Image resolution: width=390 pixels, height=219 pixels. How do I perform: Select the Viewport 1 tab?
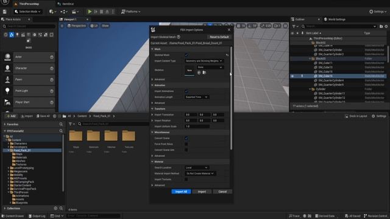pos(69,19)
